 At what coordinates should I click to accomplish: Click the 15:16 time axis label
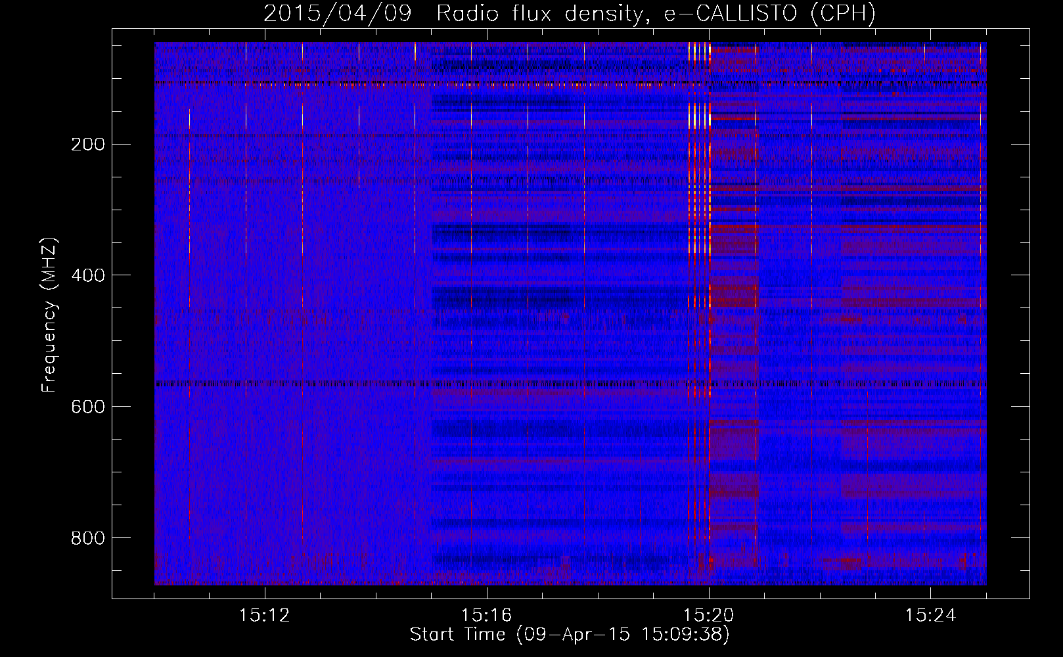pos(487,616)
